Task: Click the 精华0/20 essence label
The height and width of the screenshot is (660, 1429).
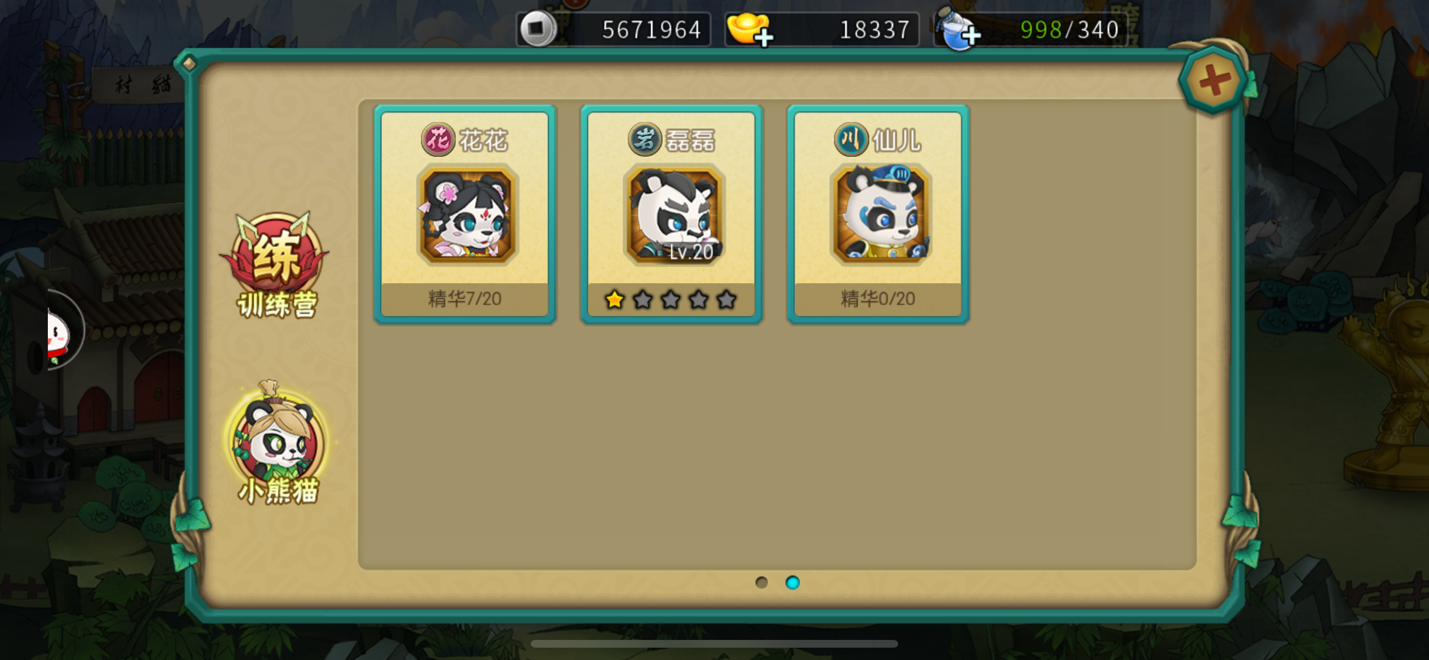Action: pyautogui.click(x=878, y=299)
